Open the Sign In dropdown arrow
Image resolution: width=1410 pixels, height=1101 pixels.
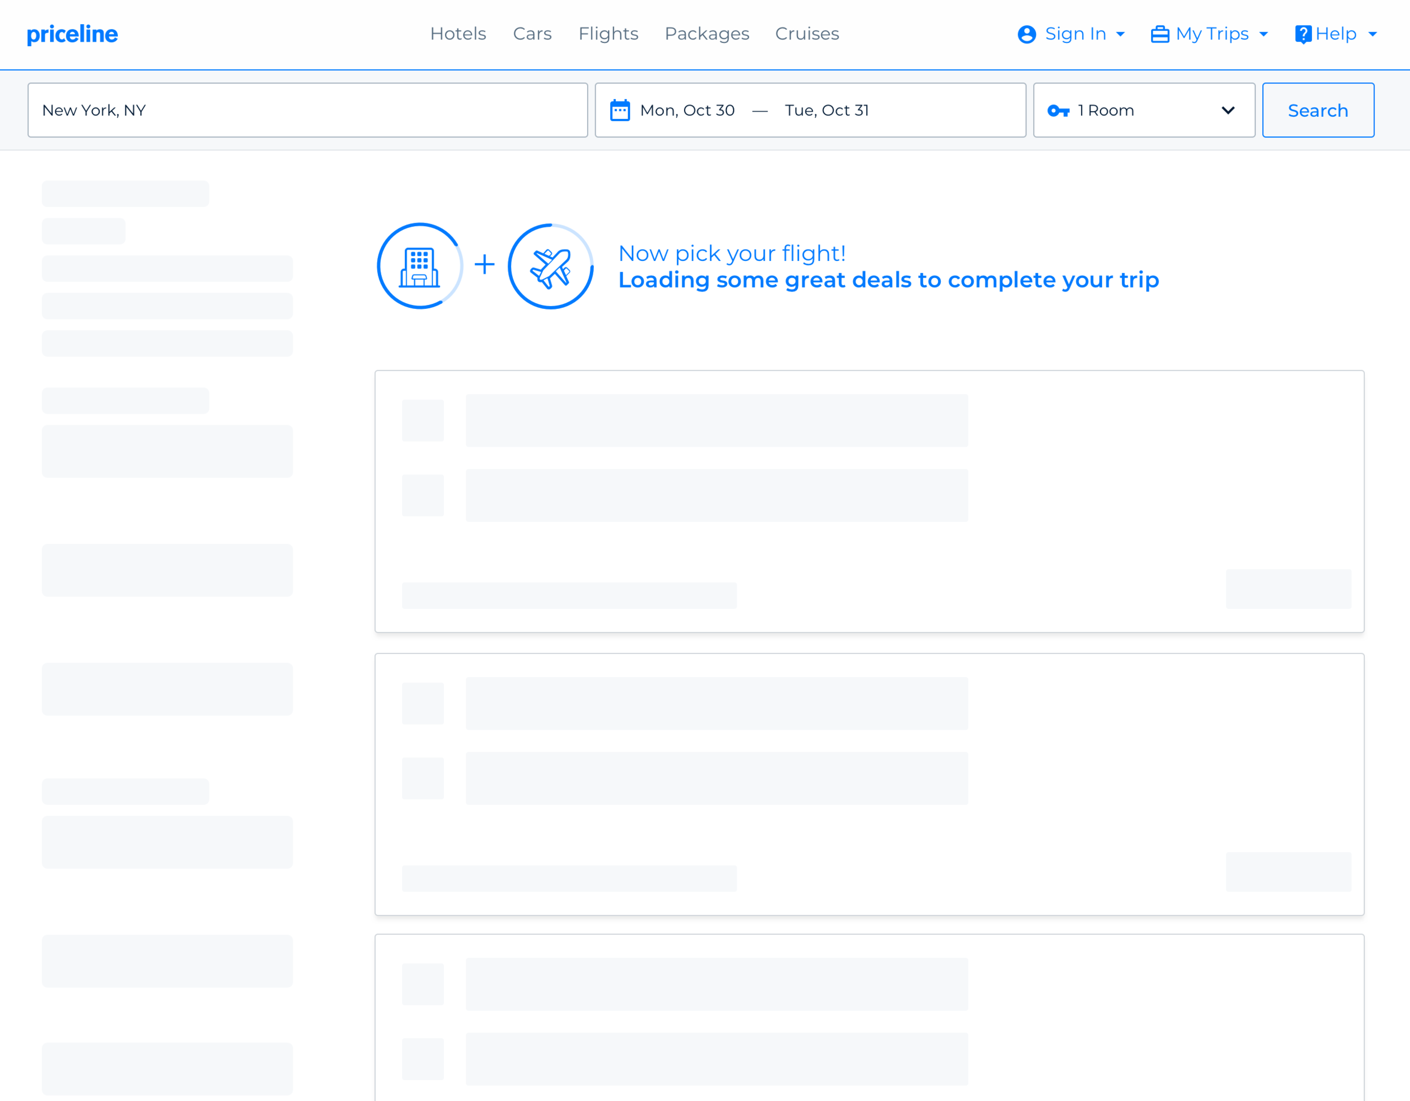pos(1121,34)
